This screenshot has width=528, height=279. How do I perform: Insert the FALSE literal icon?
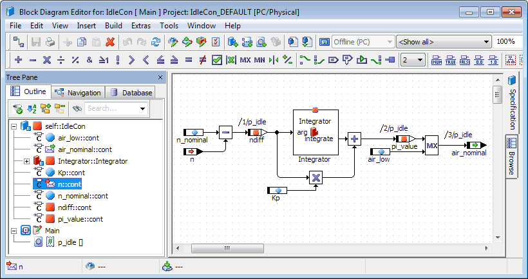(465, 61)
